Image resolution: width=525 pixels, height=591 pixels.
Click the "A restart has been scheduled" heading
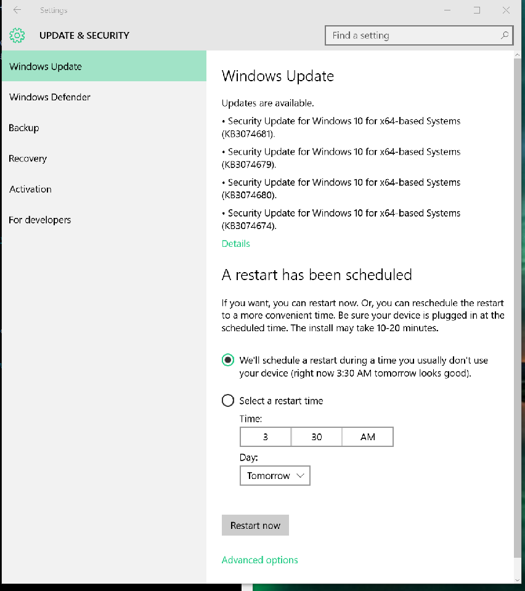tap(317, 275)
